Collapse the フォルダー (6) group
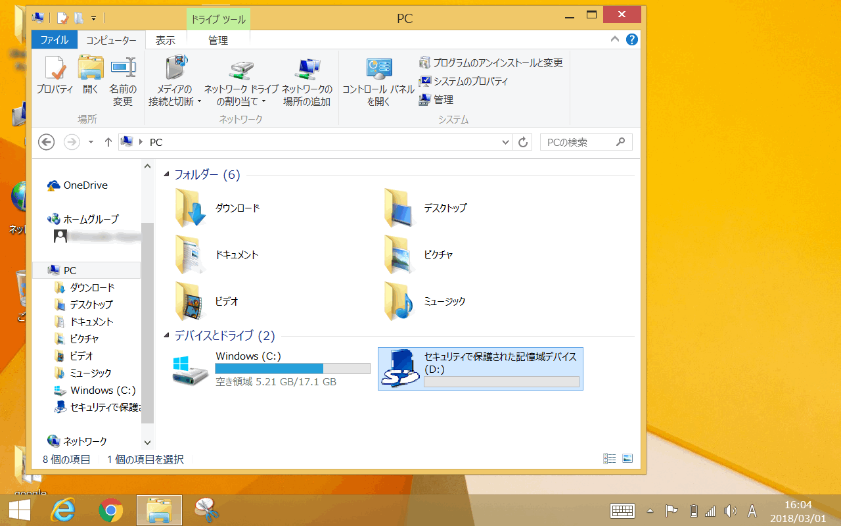Screen dimensions: 841x526 167,175
